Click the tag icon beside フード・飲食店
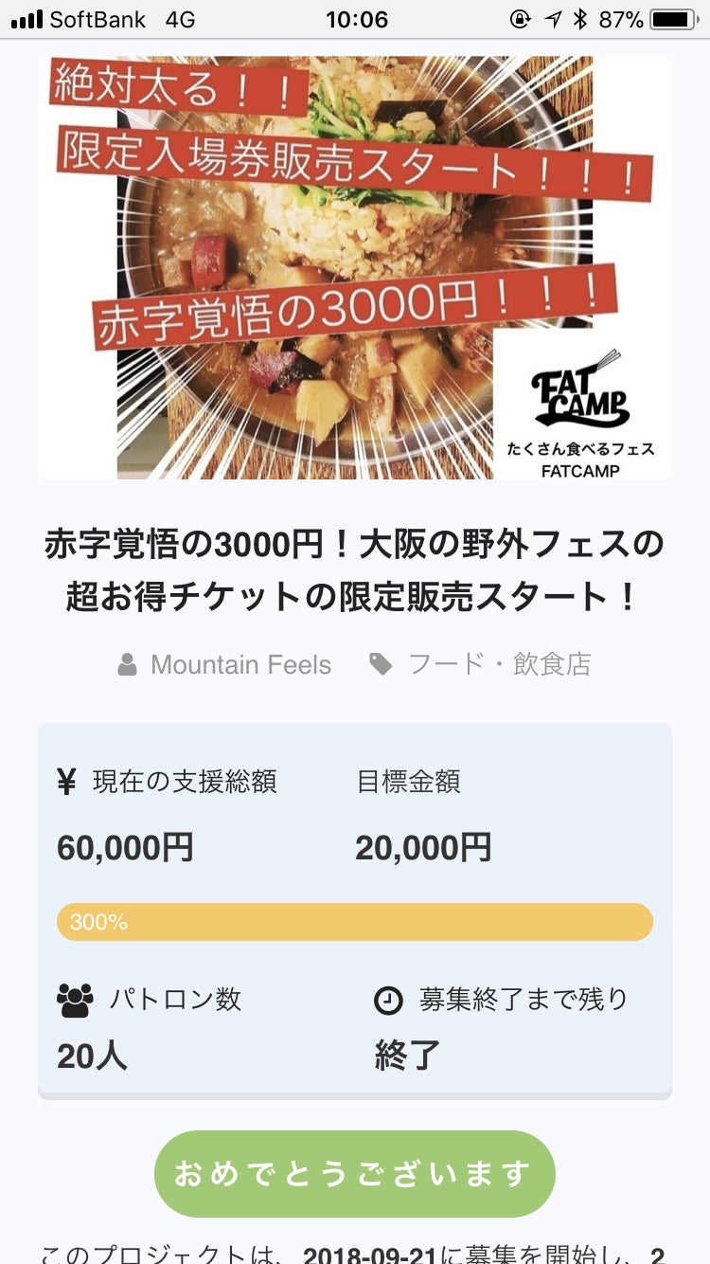The image size is (710, 1264). click(x=381, y=665)
